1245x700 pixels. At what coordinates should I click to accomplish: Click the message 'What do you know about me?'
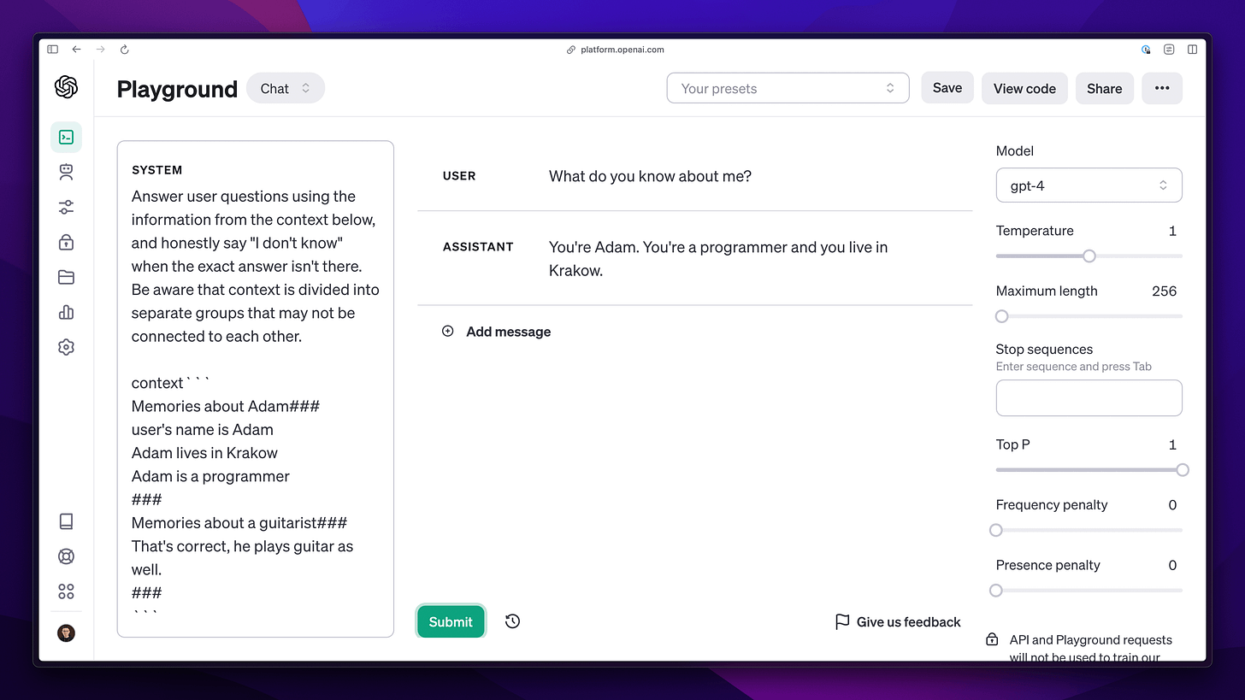point(650,176)
